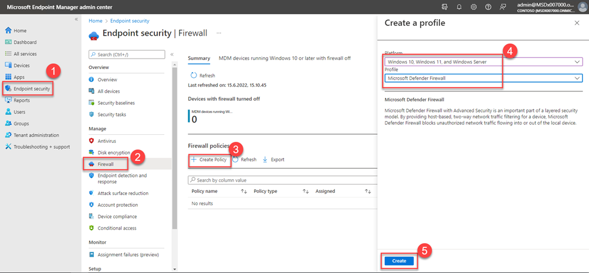
Task: Open Groups in the left navigation
Action: (21, 124)
